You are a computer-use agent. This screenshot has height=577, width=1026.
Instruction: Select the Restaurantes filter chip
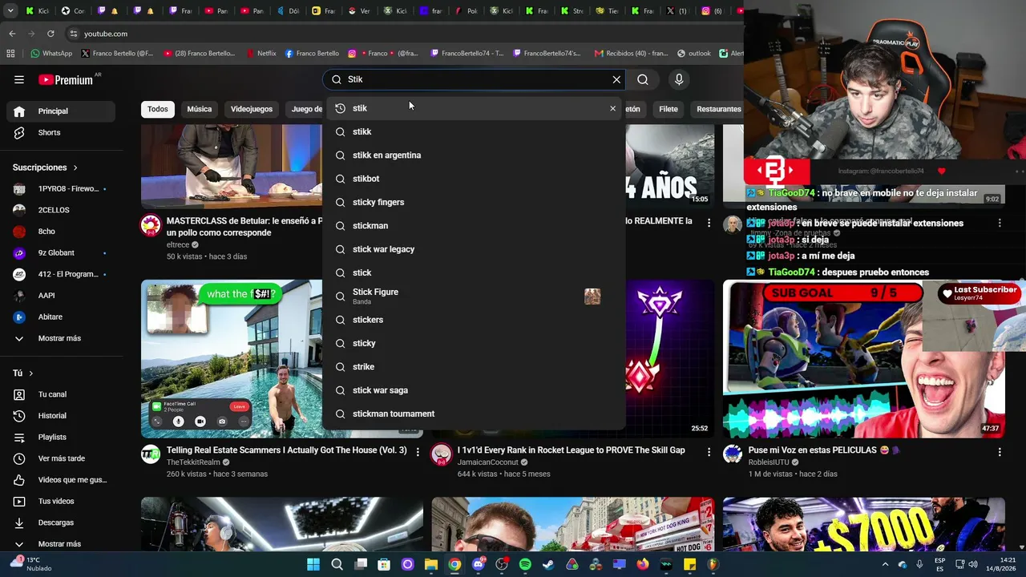719,109
